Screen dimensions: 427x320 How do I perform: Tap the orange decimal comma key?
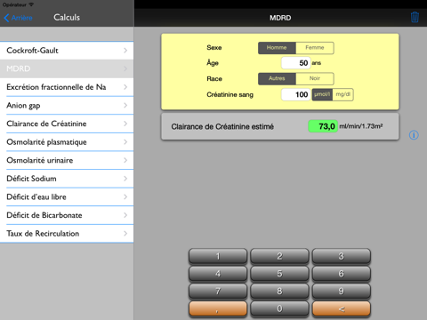[218, 309]
